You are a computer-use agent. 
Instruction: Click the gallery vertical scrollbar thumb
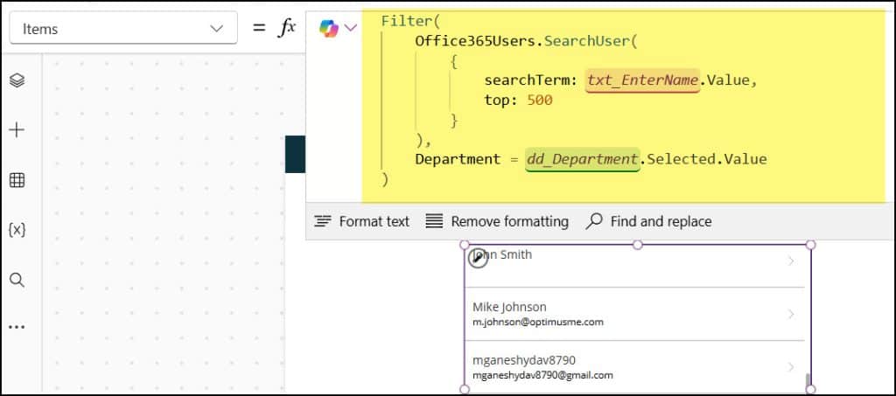point(808,379)
